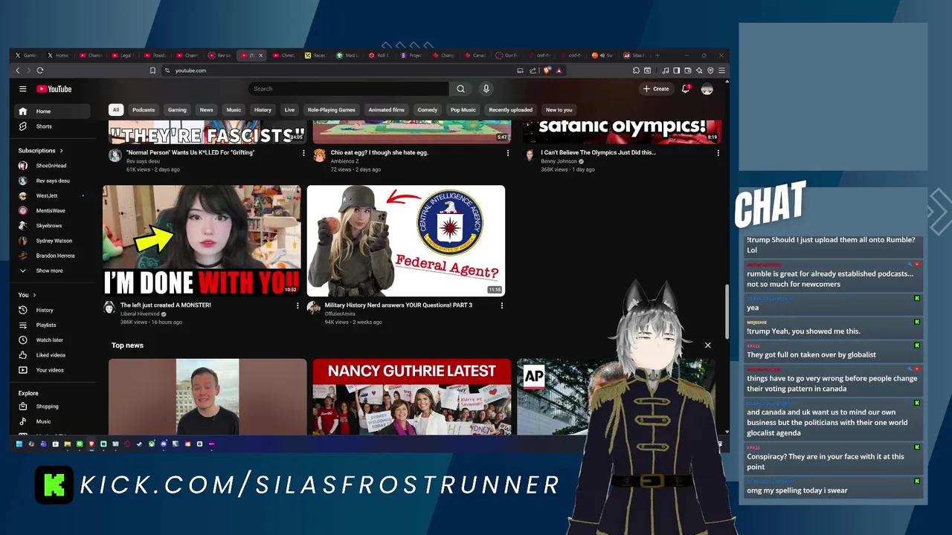Reload the page in the browser

pyautogui.click(x=40, y=71)
